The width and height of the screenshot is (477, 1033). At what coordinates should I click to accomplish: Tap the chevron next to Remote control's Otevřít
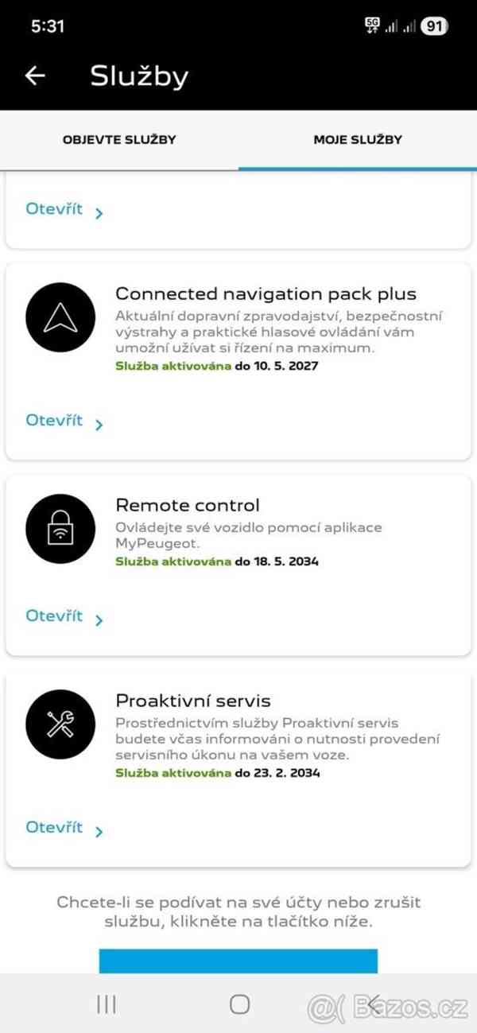(99, 620)
